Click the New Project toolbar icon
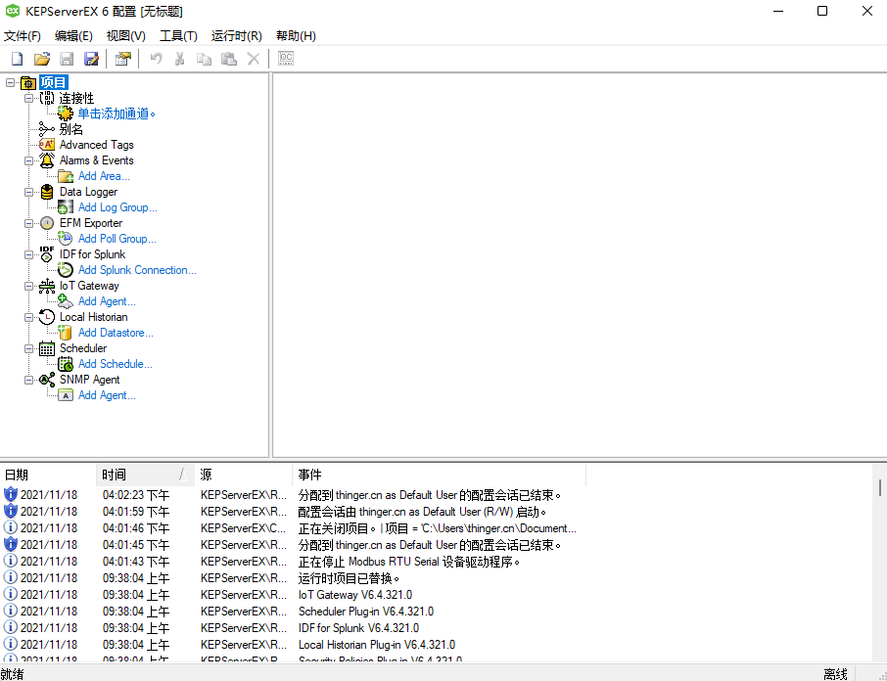Image resolution: width=887 pixels, height=681 pixels. click(17, 59)
